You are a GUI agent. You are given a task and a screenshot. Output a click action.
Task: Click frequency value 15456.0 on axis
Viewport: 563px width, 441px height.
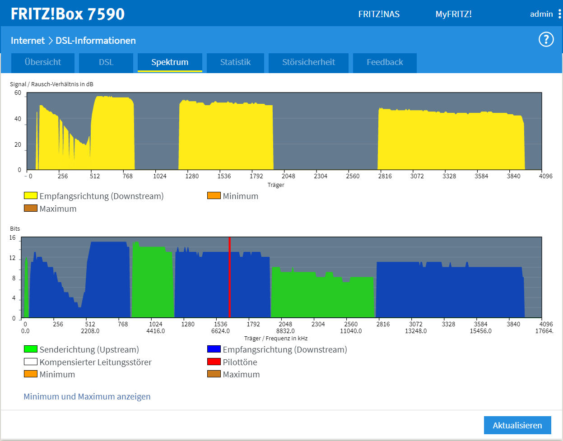(481, 331)
